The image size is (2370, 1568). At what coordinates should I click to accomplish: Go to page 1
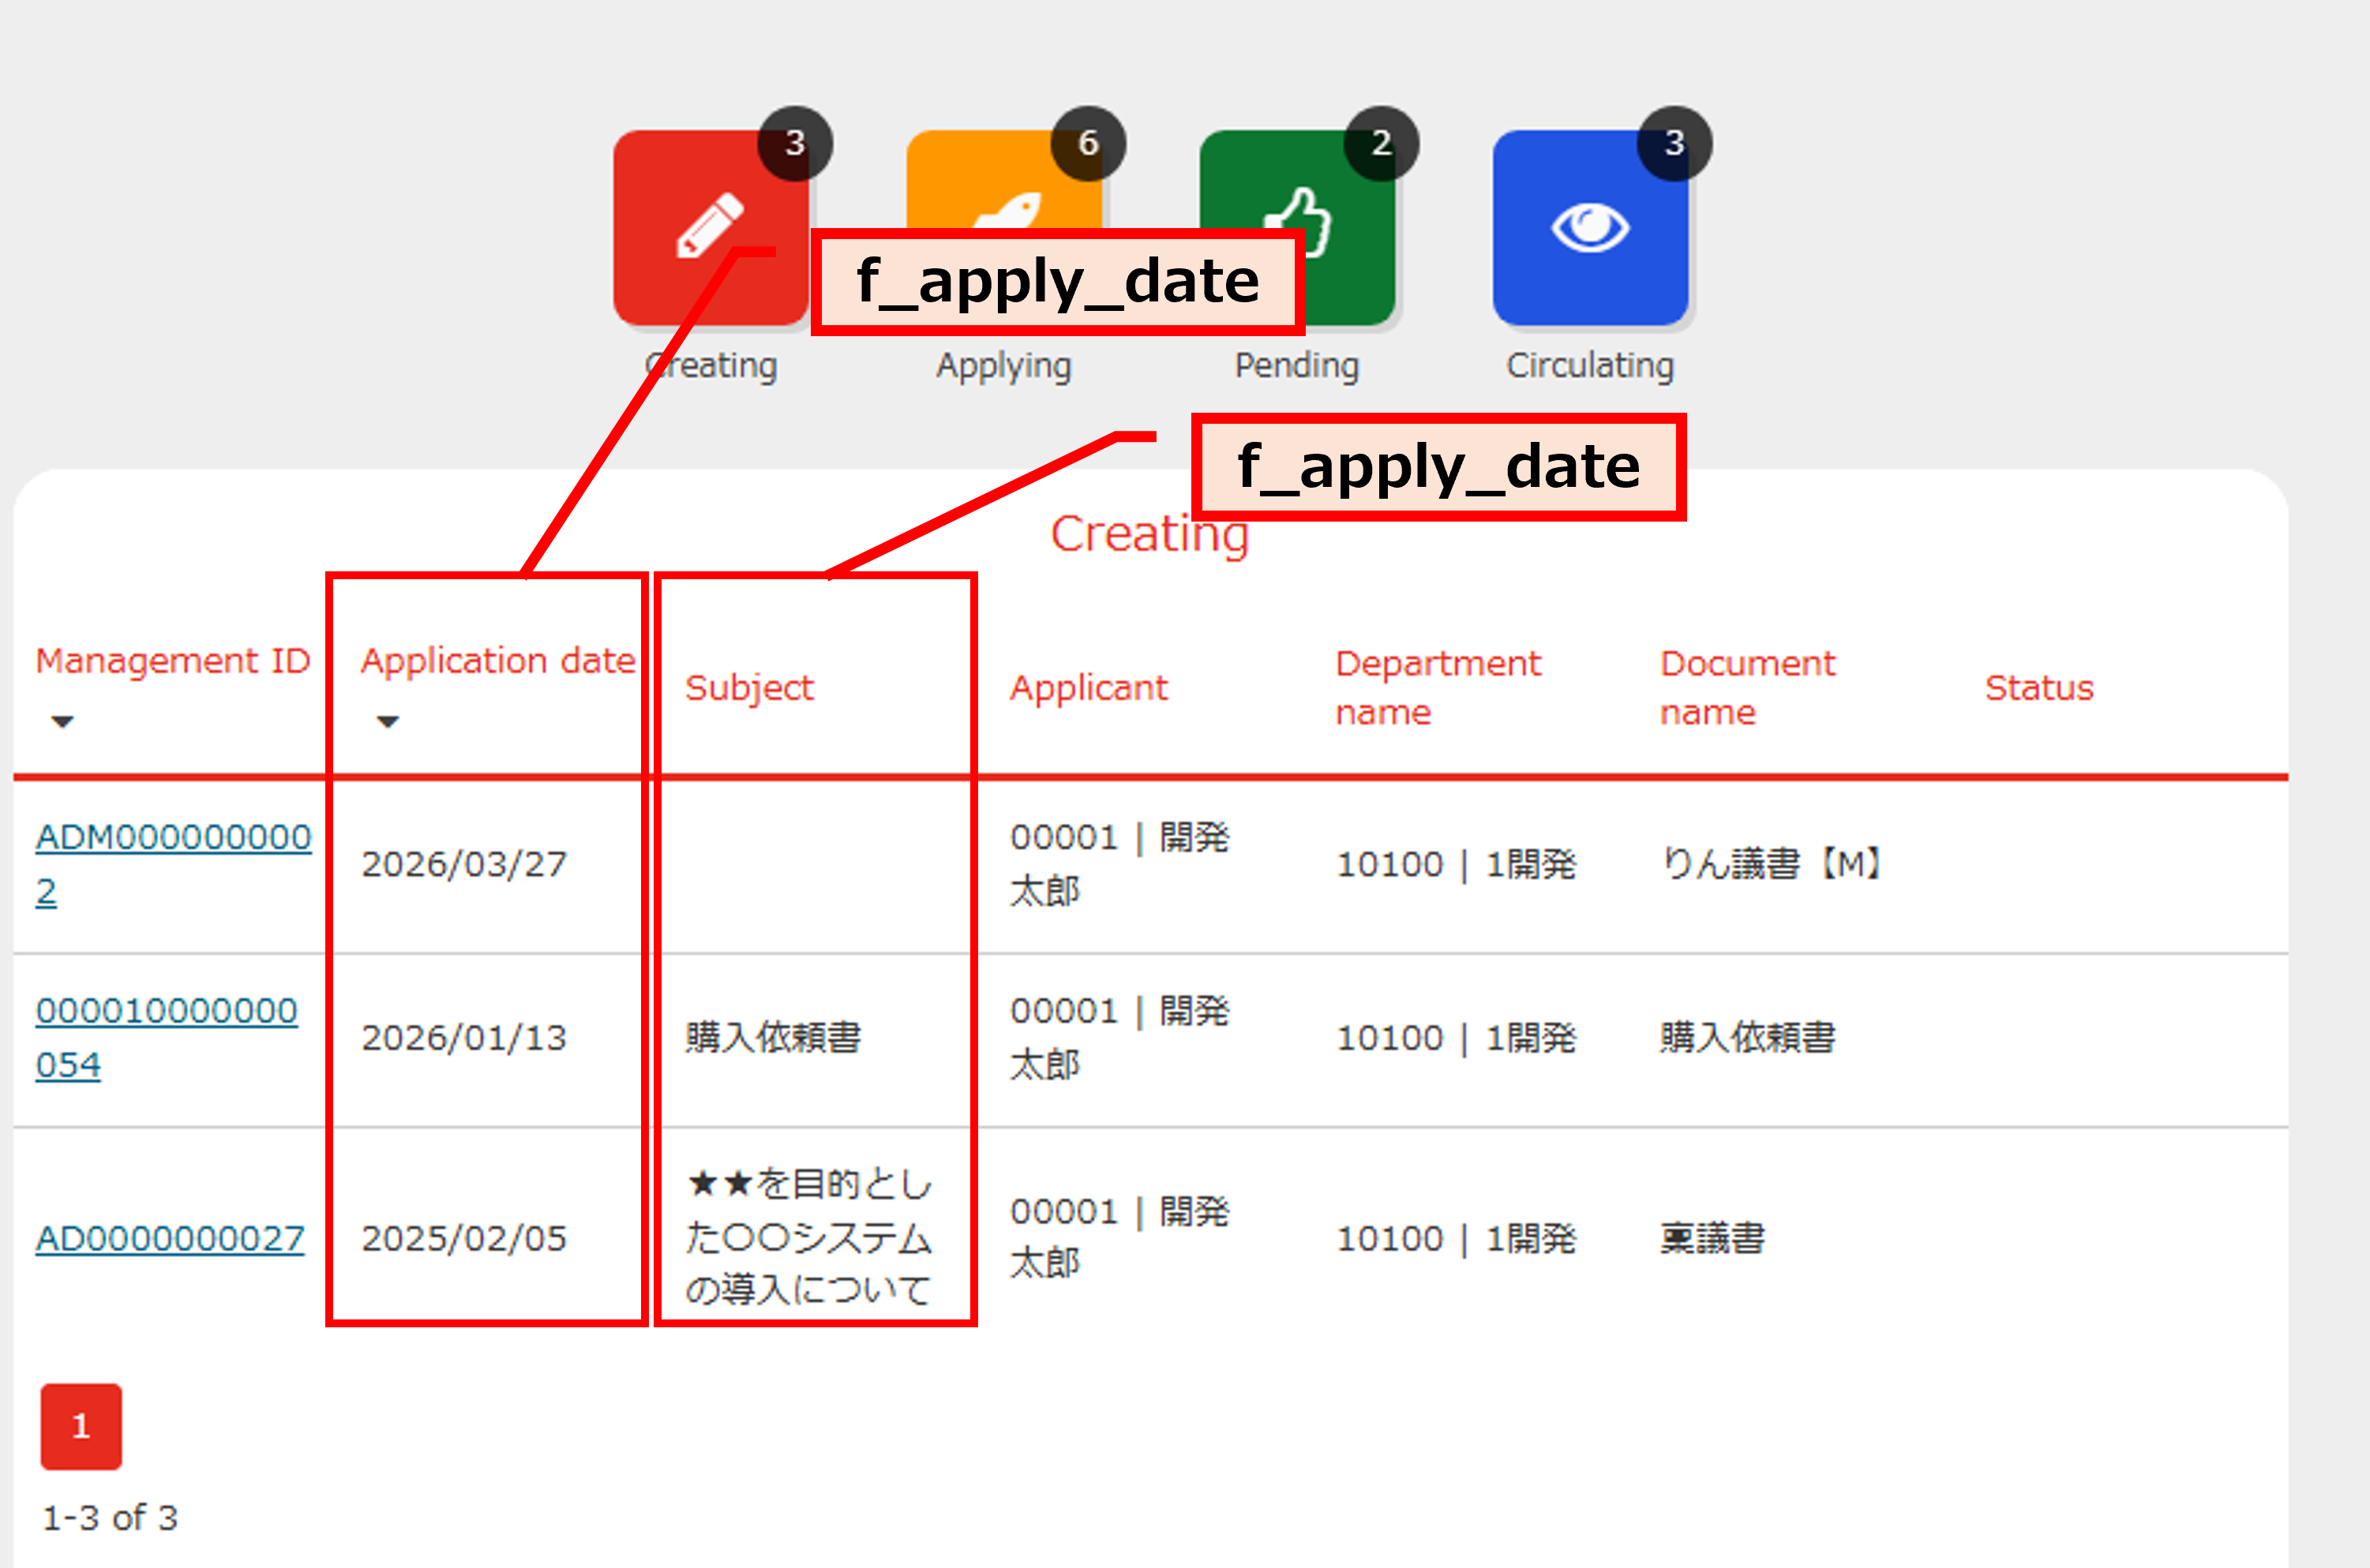81,1426
